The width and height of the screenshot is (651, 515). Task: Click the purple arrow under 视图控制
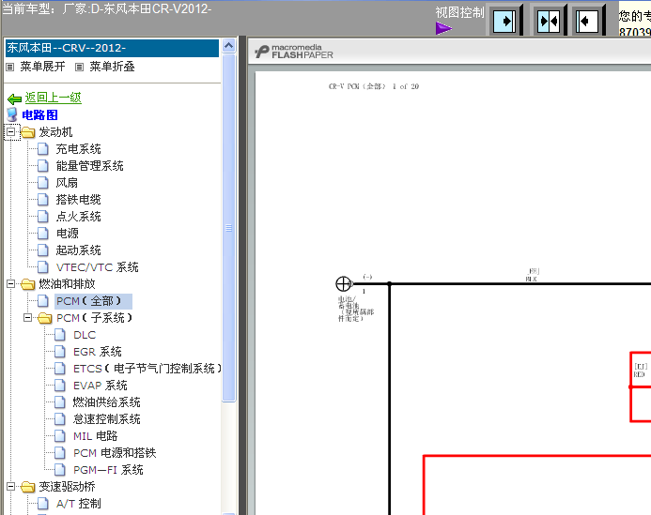point(443,28)
